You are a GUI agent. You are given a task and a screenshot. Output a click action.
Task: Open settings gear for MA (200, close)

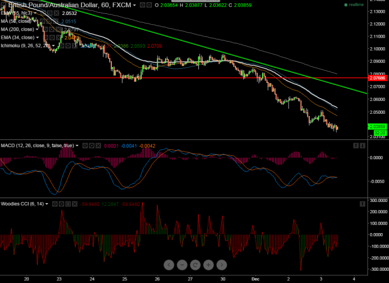click(x=52, y=29)
